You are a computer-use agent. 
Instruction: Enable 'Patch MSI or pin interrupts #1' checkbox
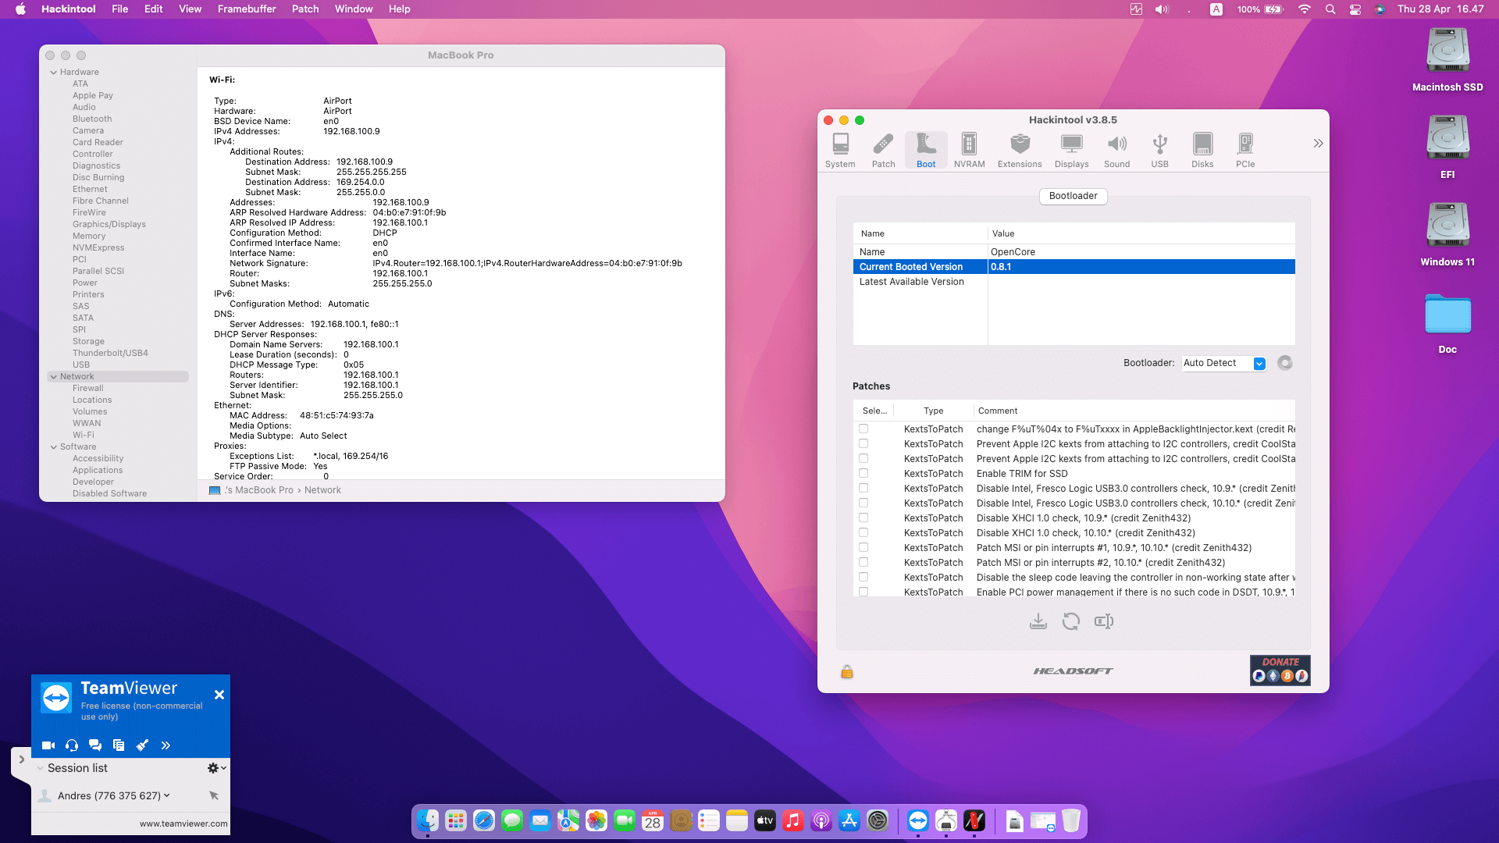click(x=863, y=547)
